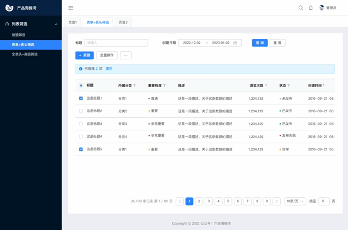The image size is (348, 230).
Task: Click the 发布失败 status in row 4
Action: coord(289,136)
